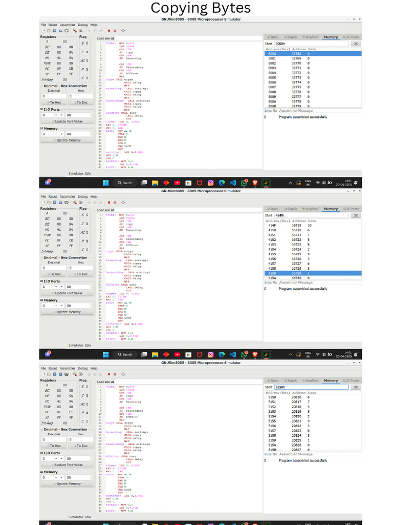Collapse Decimal - Hex Convertion in 5150h window

(x=63, y=430)
